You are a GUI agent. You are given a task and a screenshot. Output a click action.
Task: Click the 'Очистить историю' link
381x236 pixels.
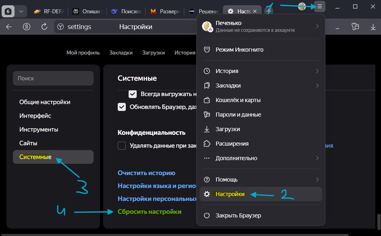(x=146, y=173)
